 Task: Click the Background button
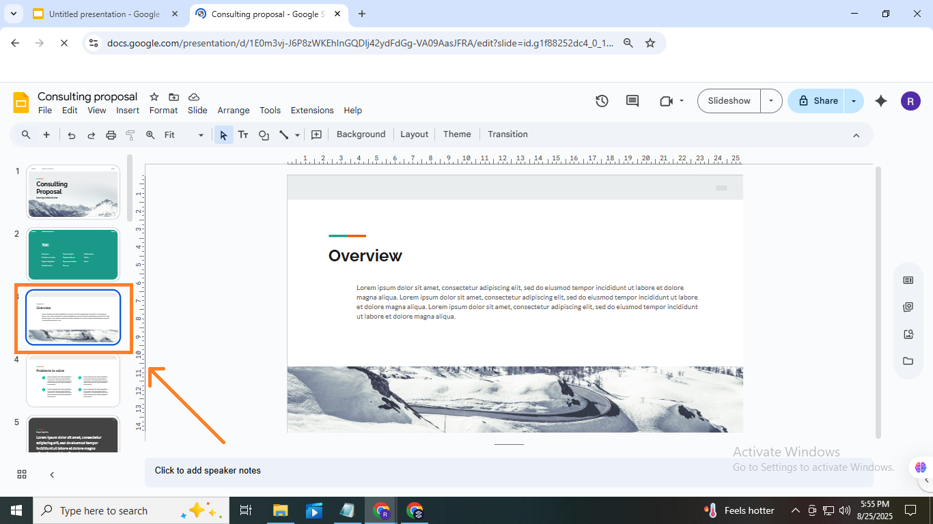[361, 134]
